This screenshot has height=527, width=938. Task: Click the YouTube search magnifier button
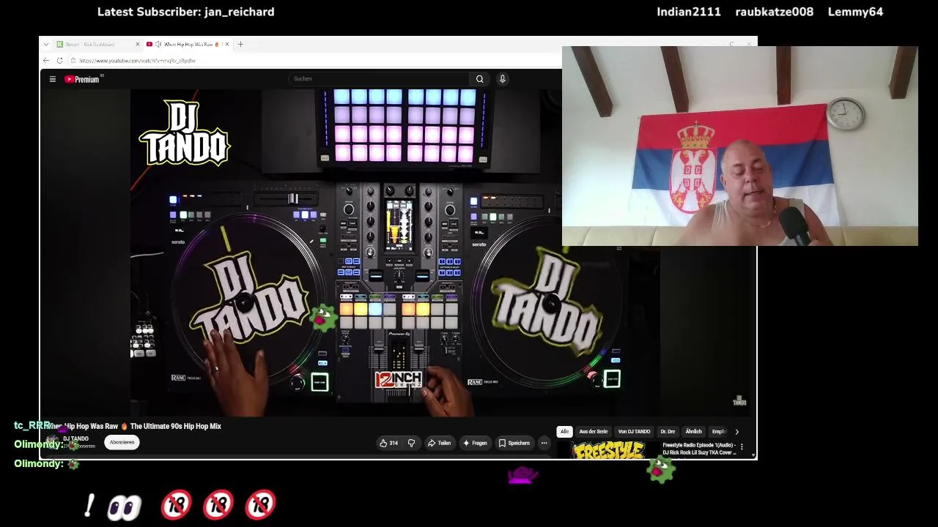480,79
